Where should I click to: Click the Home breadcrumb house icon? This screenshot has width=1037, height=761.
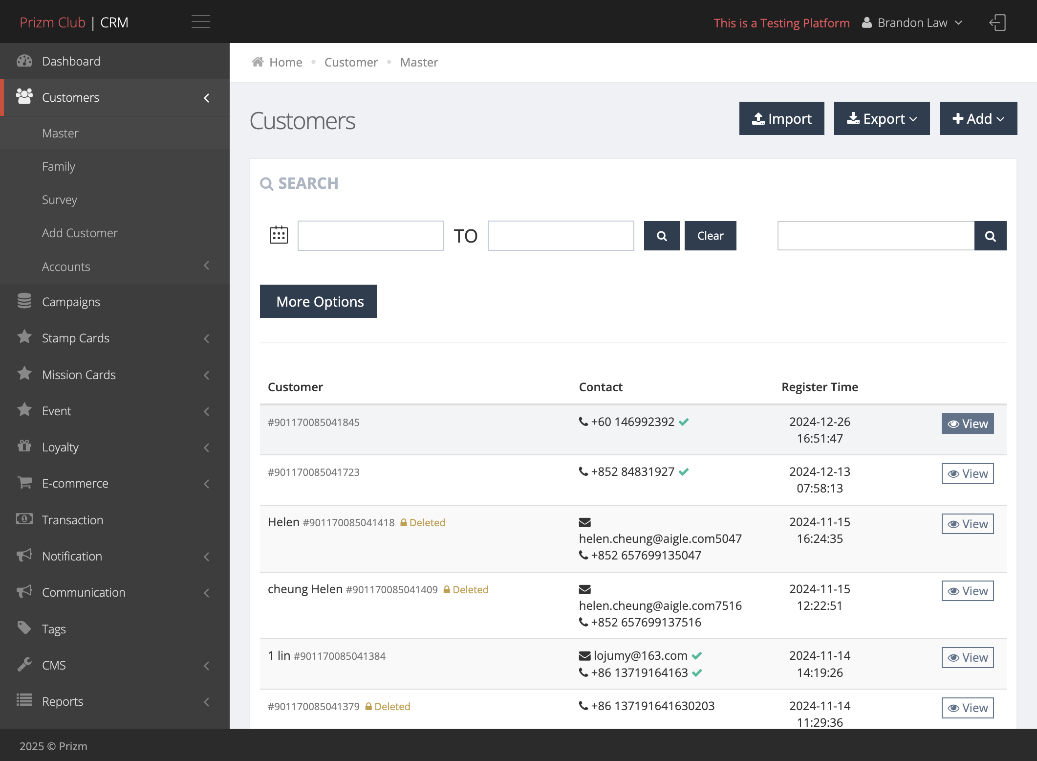258,62
